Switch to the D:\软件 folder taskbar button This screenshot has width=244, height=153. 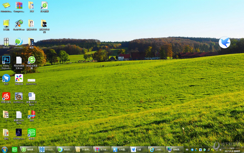point(83,150)
